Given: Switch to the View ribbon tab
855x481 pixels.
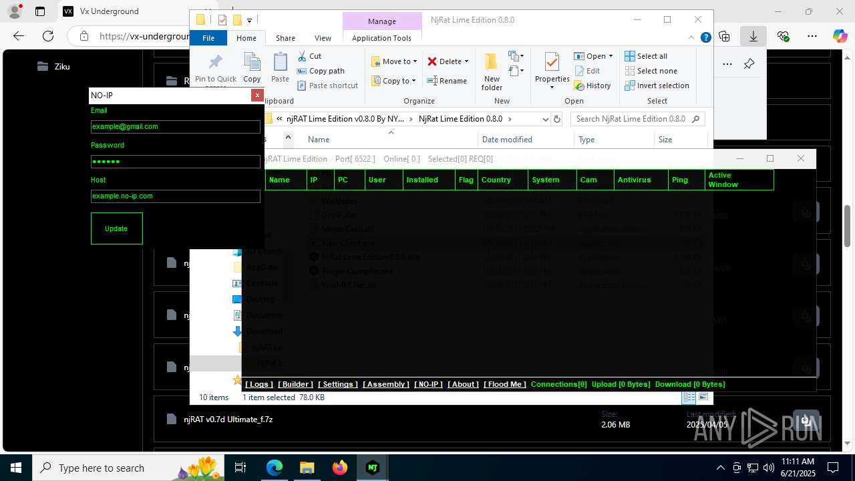Looking at the screenshot, I should click(x=323, y=38).
